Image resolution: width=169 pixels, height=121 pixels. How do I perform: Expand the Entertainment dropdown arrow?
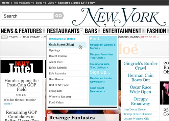[143, 31]
